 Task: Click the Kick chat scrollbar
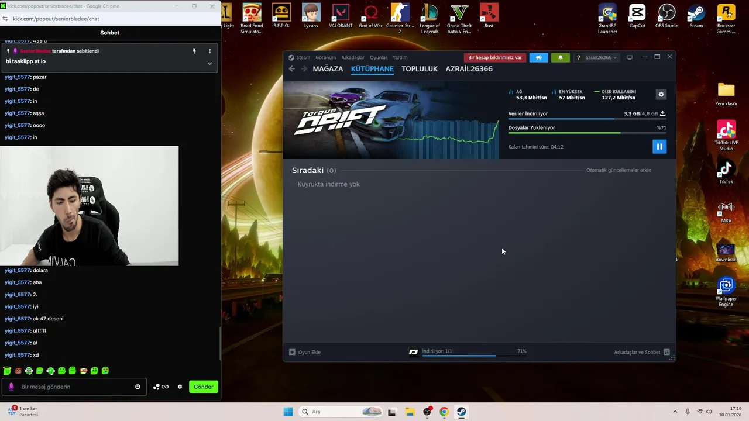[x=220, y=344]
